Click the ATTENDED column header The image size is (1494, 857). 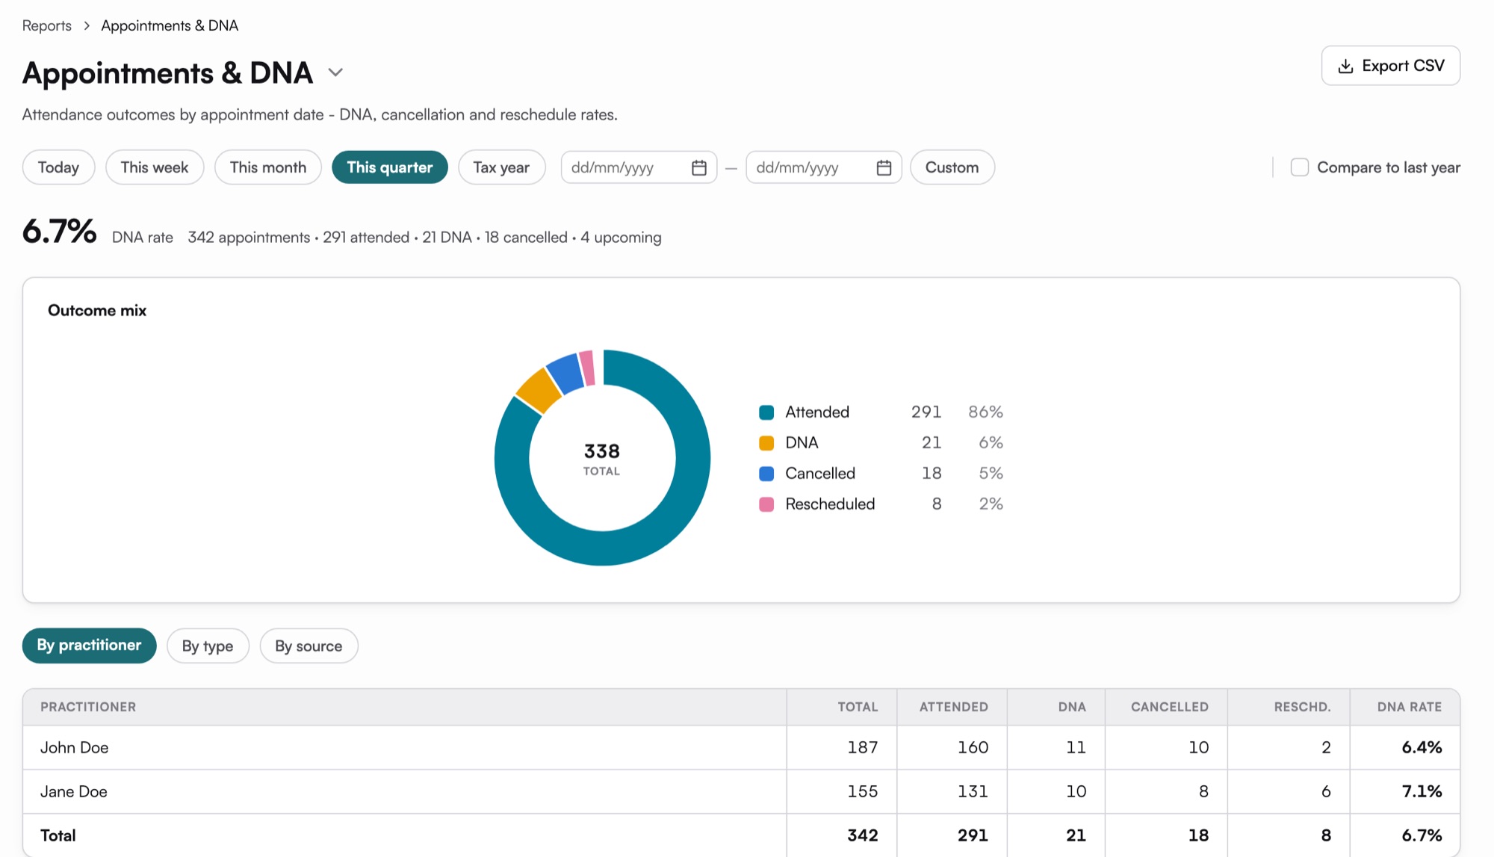tap(953, 707)
